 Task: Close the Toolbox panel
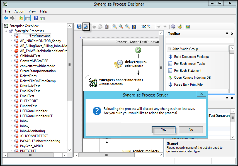click(x=232, y=34)
